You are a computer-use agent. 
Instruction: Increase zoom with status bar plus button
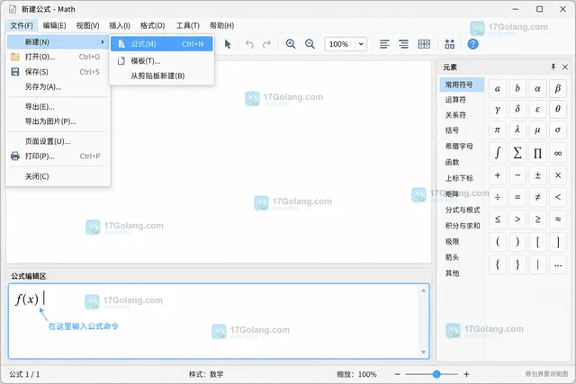coord(466,374)
